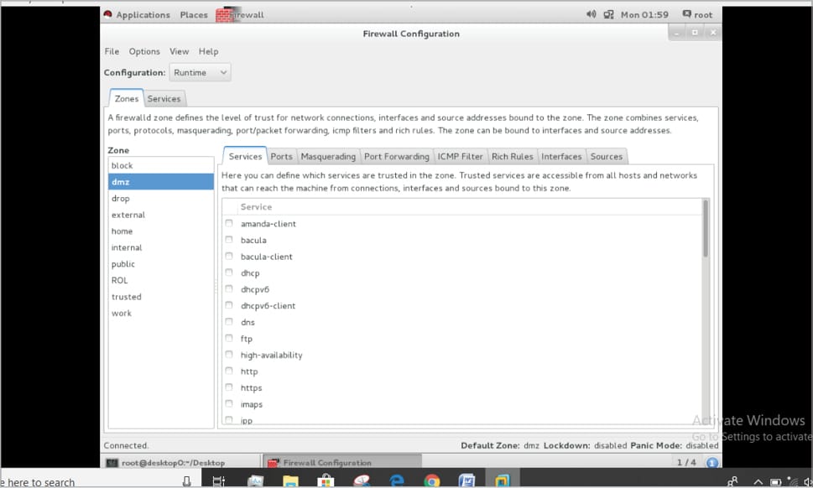This screenshot has width=813, height=488.
Task: Check the dns service checkbox
Action: click(229, 322)
